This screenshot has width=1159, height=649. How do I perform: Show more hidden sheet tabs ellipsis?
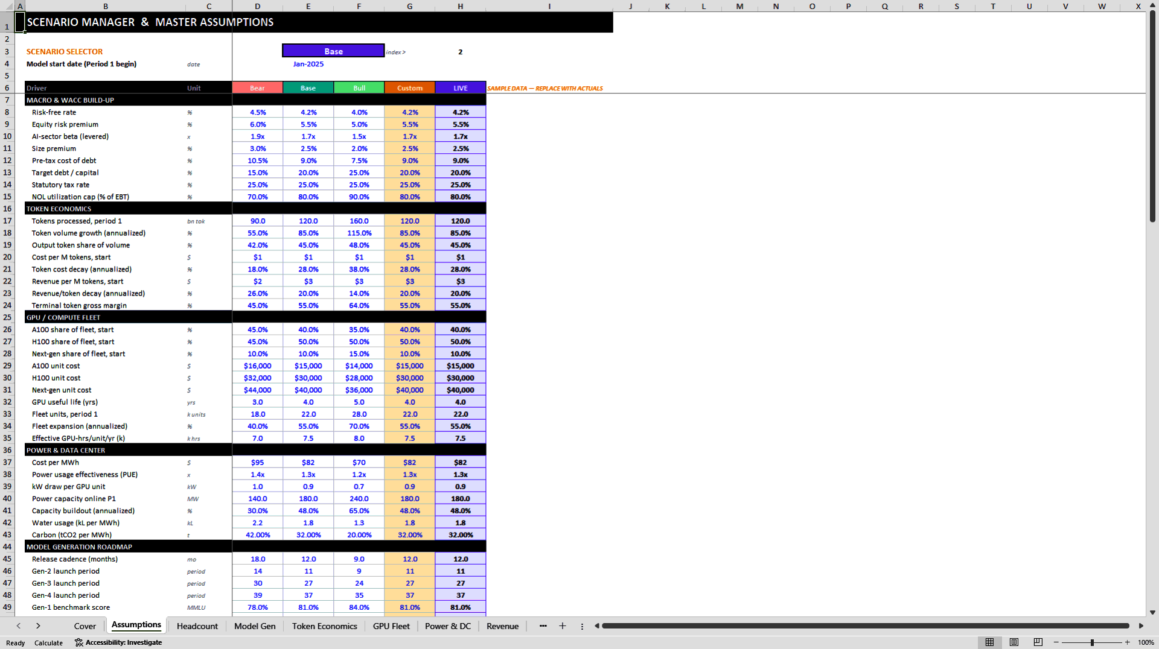543,626
